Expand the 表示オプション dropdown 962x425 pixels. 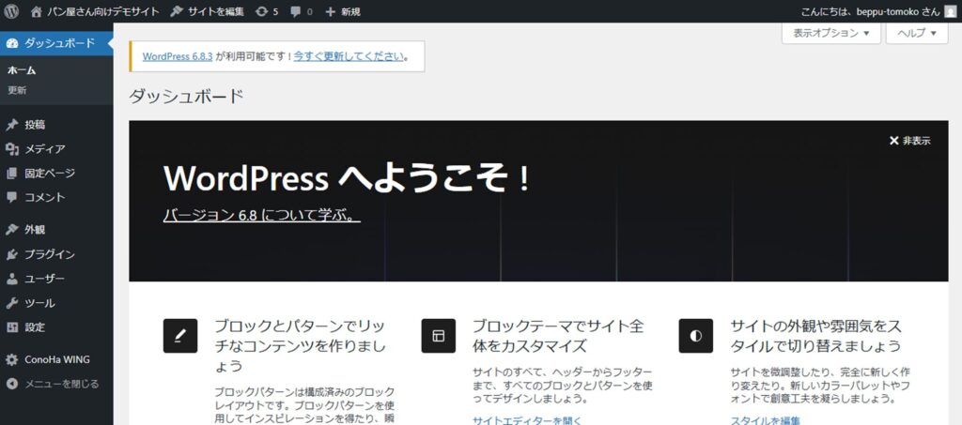pyautogui.click(x=830, y=33)
